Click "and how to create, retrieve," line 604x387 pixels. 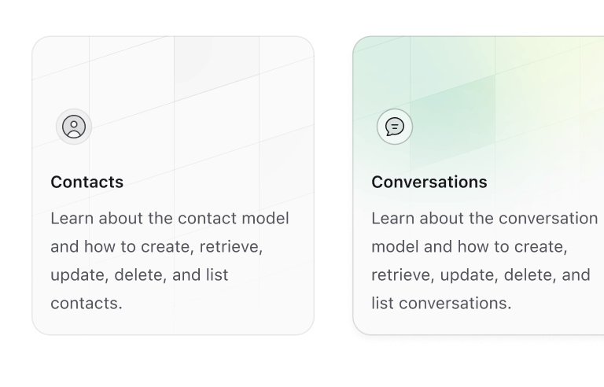[157, 246]
